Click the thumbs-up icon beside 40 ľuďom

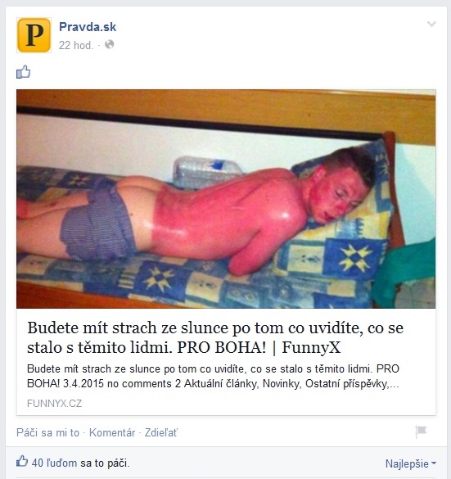(x=22, y=461)
